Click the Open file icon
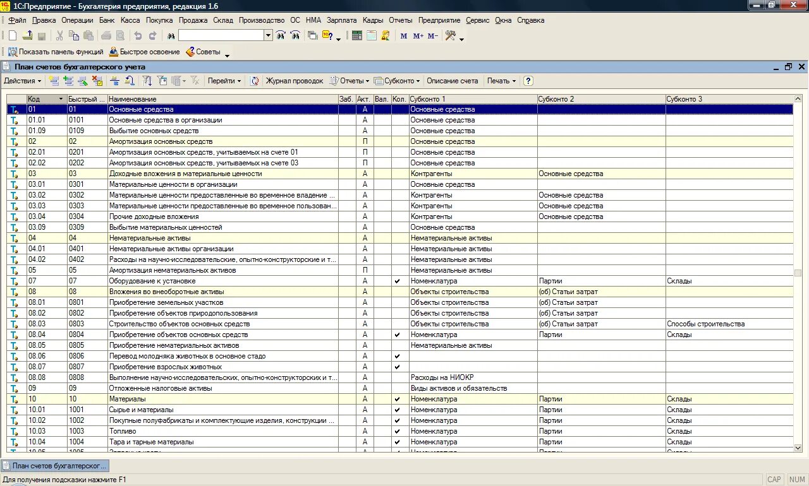The height and width of the screenshot is (486, 809). coord(27,36)
